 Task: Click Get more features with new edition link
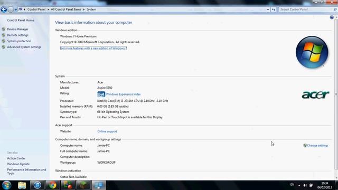point(93,48)
